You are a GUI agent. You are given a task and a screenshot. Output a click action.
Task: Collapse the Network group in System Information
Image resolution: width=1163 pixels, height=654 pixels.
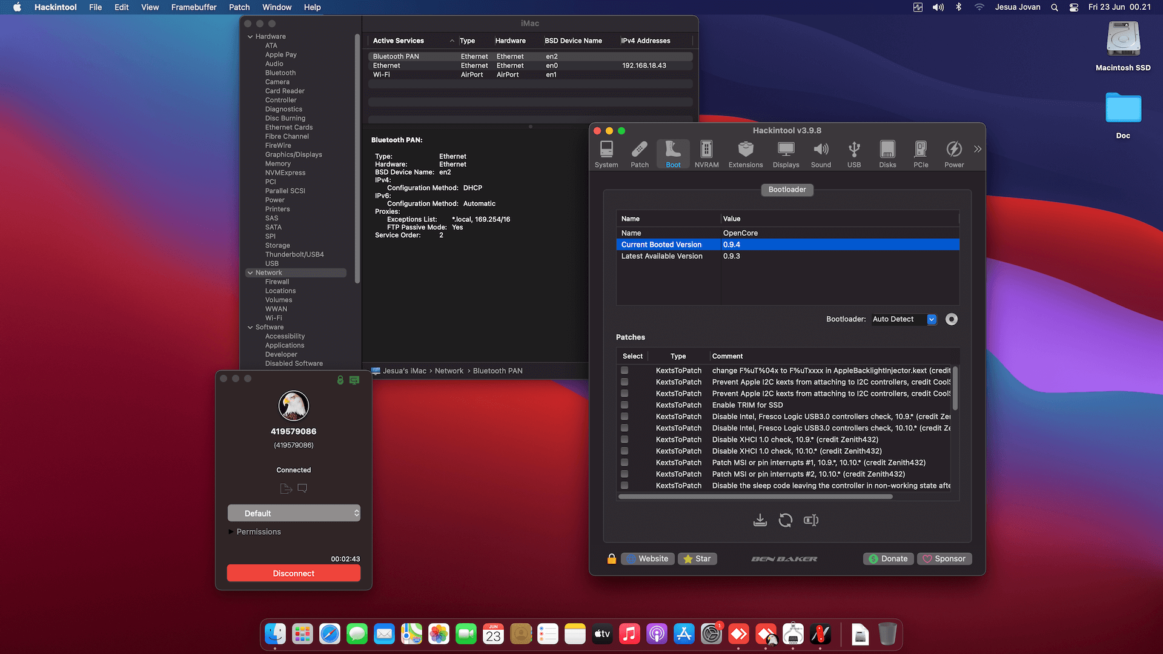pos(250,273)
